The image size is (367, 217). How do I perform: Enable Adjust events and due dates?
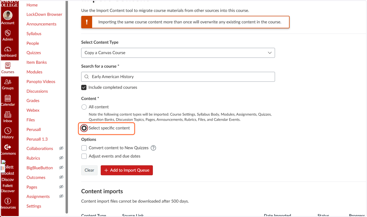84,156
